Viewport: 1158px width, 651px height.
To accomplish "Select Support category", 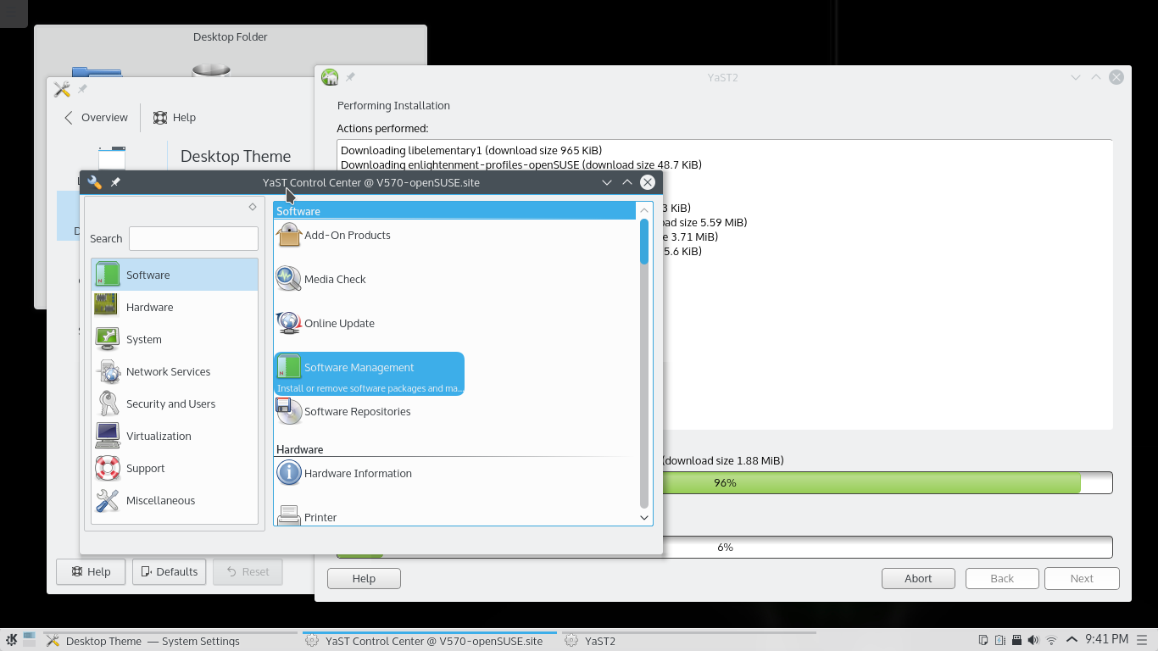I will 175,468.
